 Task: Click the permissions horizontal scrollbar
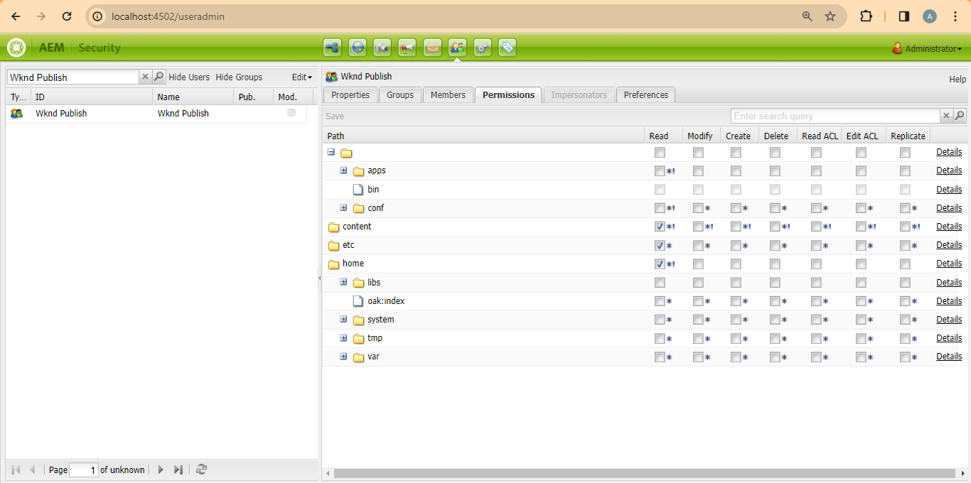point(645,473)
